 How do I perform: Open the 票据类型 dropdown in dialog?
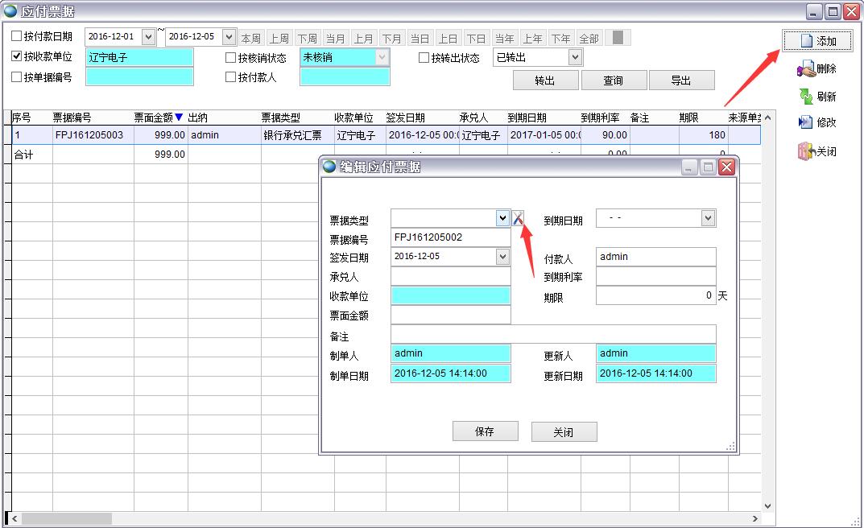tap(502, 218)
